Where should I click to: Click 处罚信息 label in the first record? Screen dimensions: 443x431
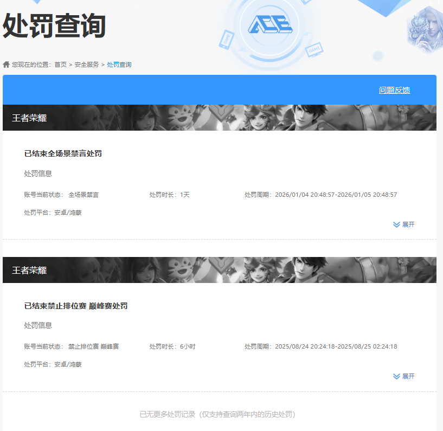pos(38,173)
